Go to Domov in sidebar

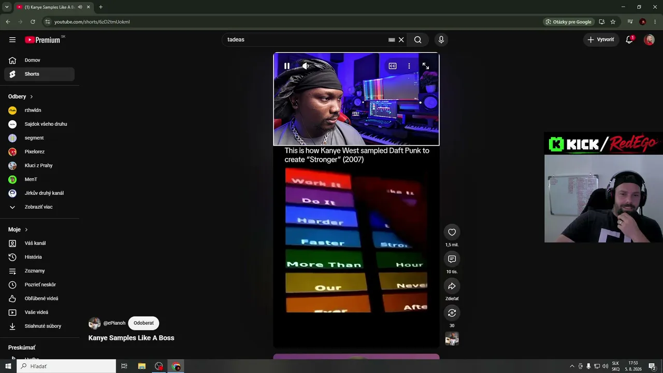point(39,60)
